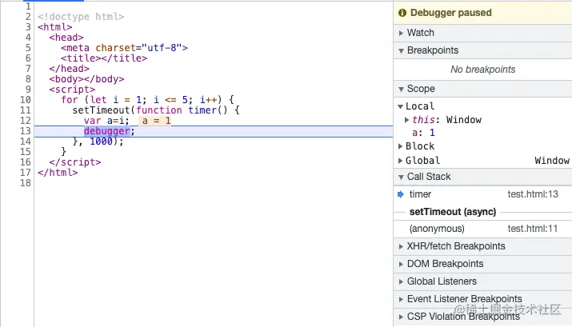Viewport: 572px width, 327px height.
Task: Click the 'Debugger paused' banner text
Action: click(x=451, y=13)
